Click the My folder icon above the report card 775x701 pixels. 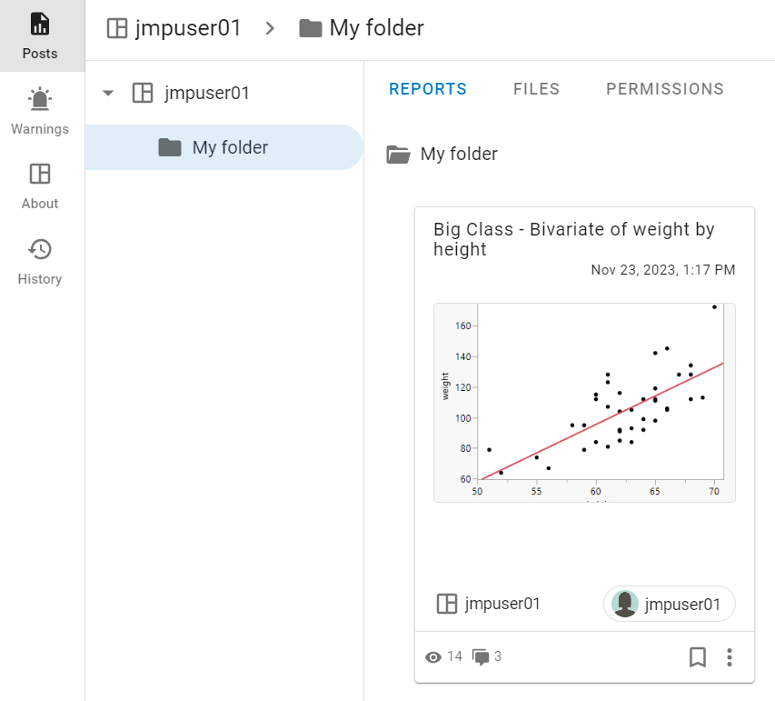pyautogui.click(x=397, y=154)
